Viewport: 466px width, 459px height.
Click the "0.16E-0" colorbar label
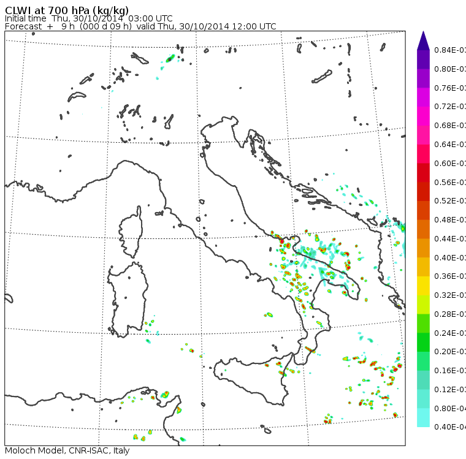point(450,371)
